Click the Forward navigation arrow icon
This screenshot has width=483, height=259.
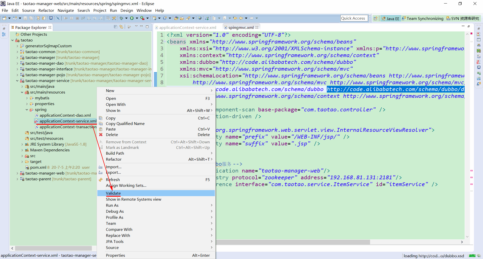[251, 18]
